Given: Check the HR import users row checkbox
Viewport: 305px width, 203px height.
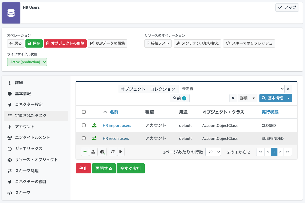Looking at the screenshot, I should 84,125.
